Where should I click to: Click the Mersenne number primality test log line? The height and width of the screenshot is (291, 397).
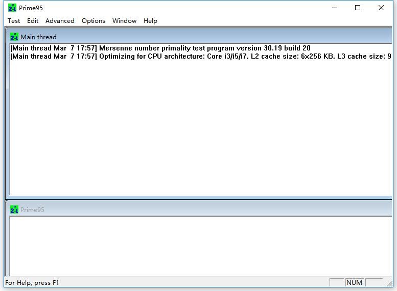tap(160, 48)
